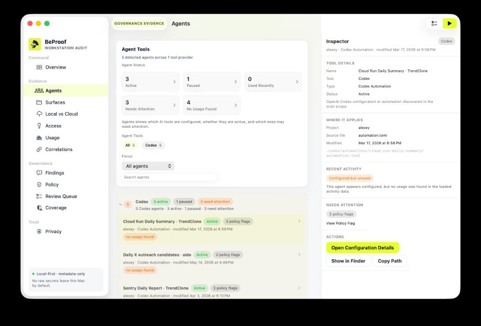Collapse the Codex agent group
Viewport: 481px width, 326px height.
coord(121,204)
